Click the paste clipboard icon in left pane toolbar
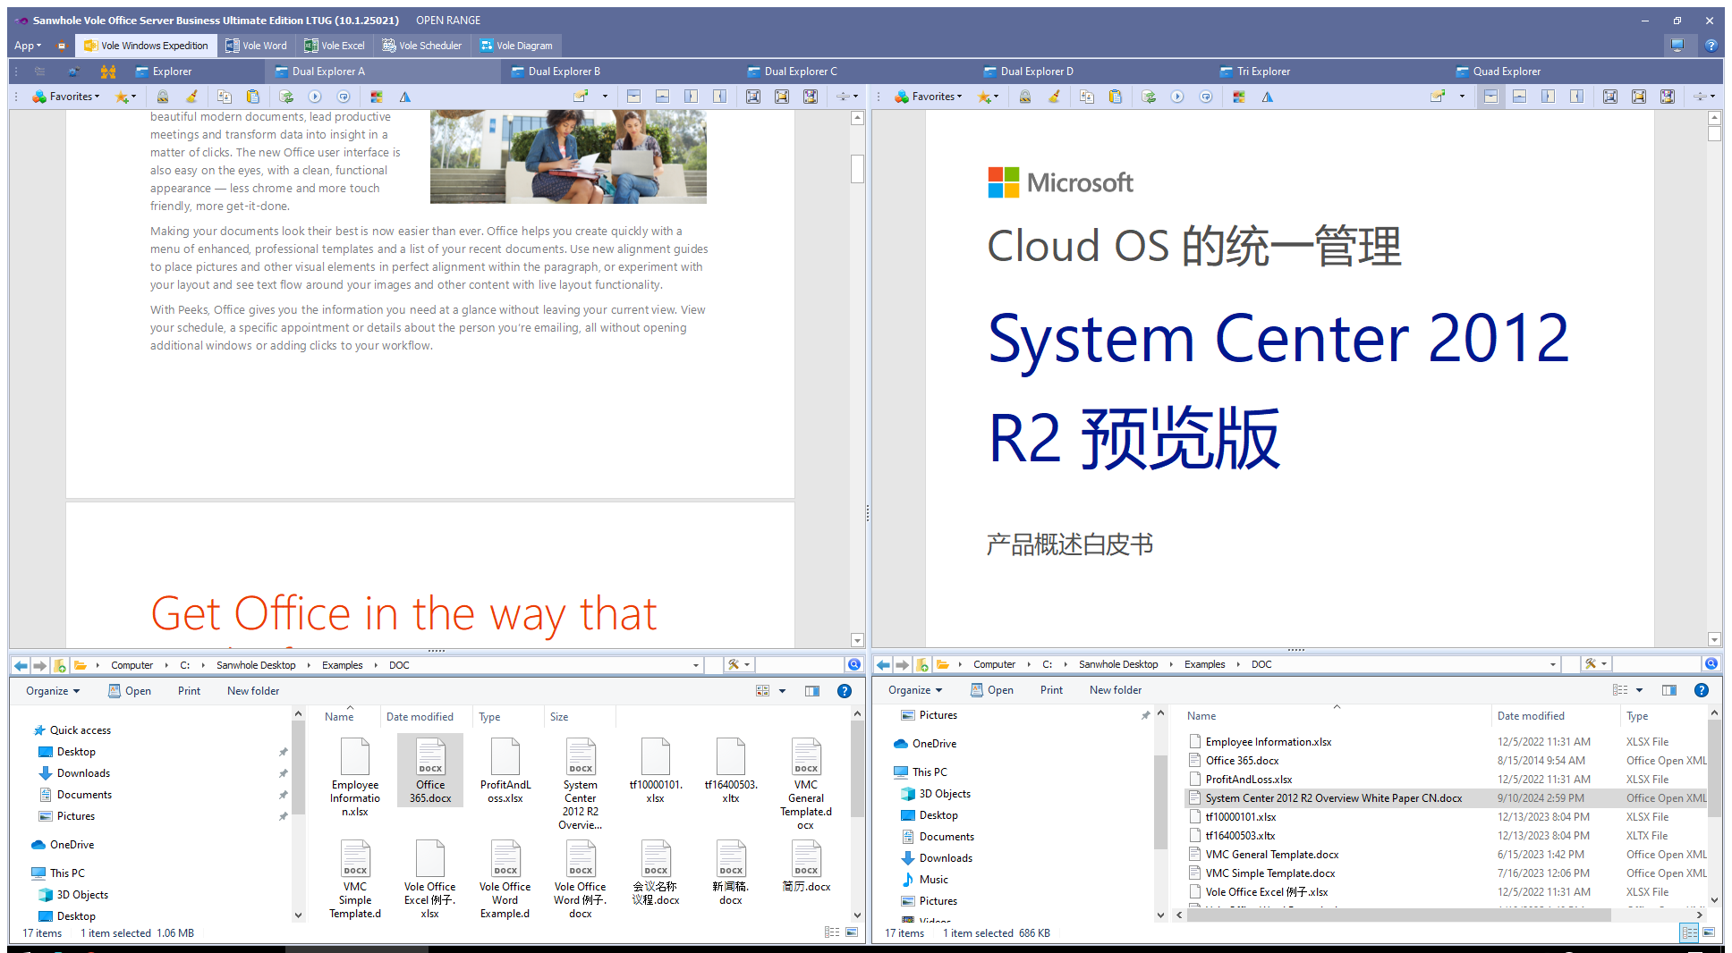The image size is (1732, 953). tap(253, 97)
